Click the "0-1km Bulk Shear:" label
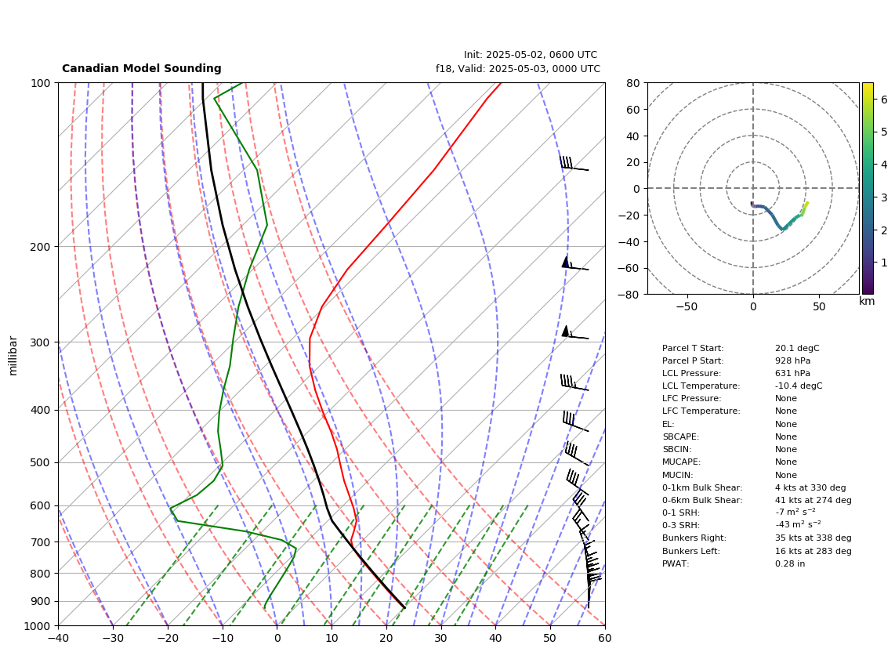The width and height of the screenshot is (895, 652). coord(703,488)
